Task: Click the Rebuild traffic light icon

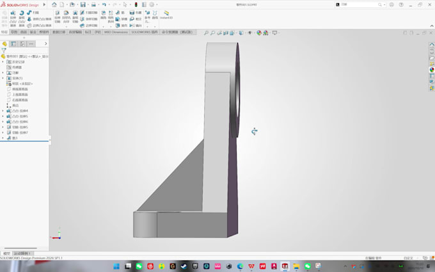Action: click(136, 4)
